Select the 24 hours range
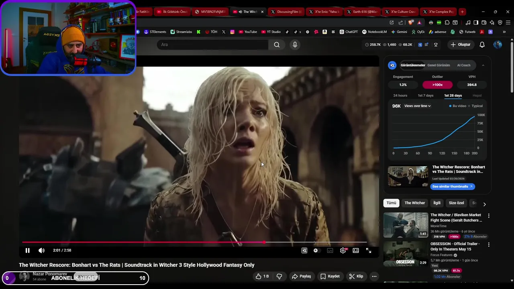The image size is (514, 289). [400, 96]
